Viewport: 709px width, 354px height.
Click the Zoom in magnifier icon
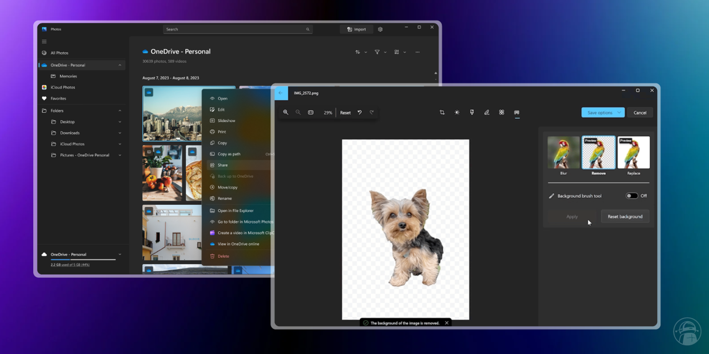(x=286, y=112)
